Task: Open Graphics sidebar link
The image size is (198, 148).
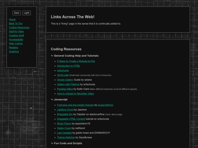Action: (x=14, y=52)
